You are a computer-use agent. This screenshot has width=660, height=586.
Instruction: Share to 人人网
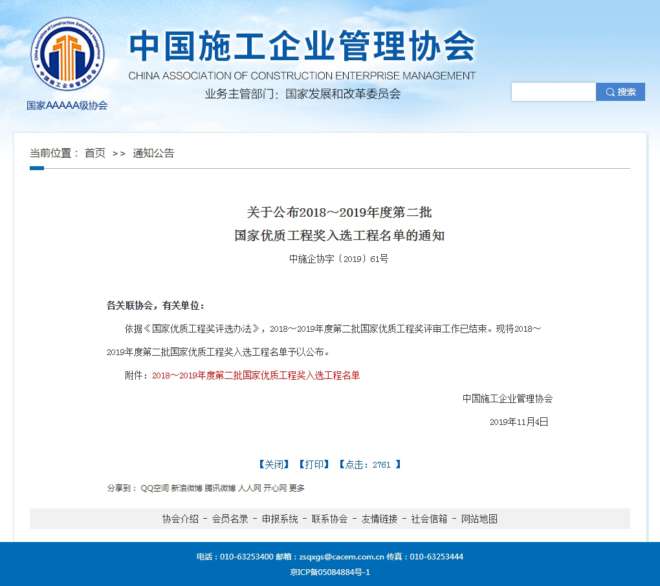250,488
